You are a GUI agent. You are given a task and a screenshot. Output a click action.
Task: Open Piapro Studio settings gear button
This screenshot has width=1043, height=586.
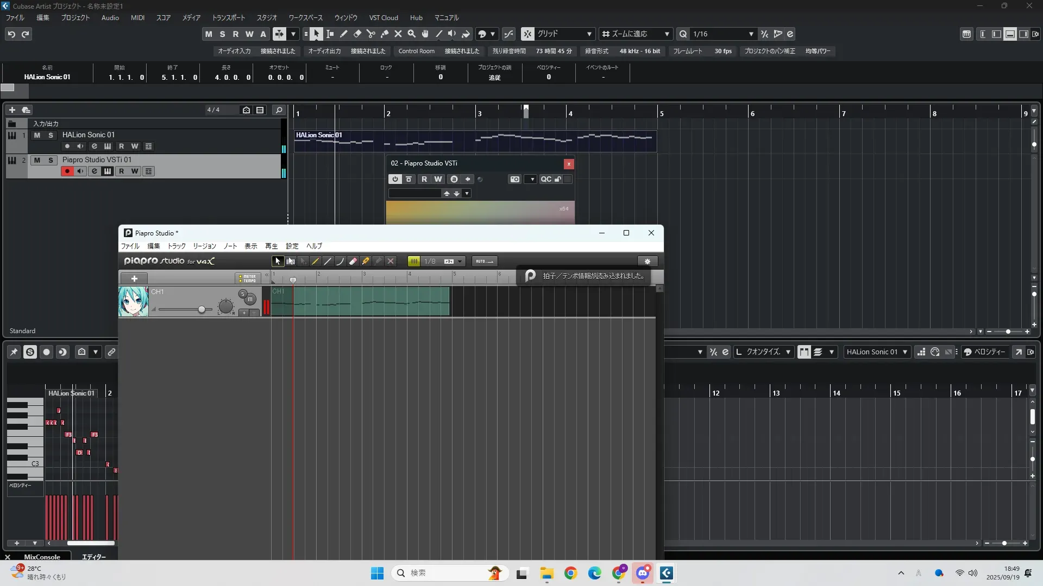pos(647,262)
